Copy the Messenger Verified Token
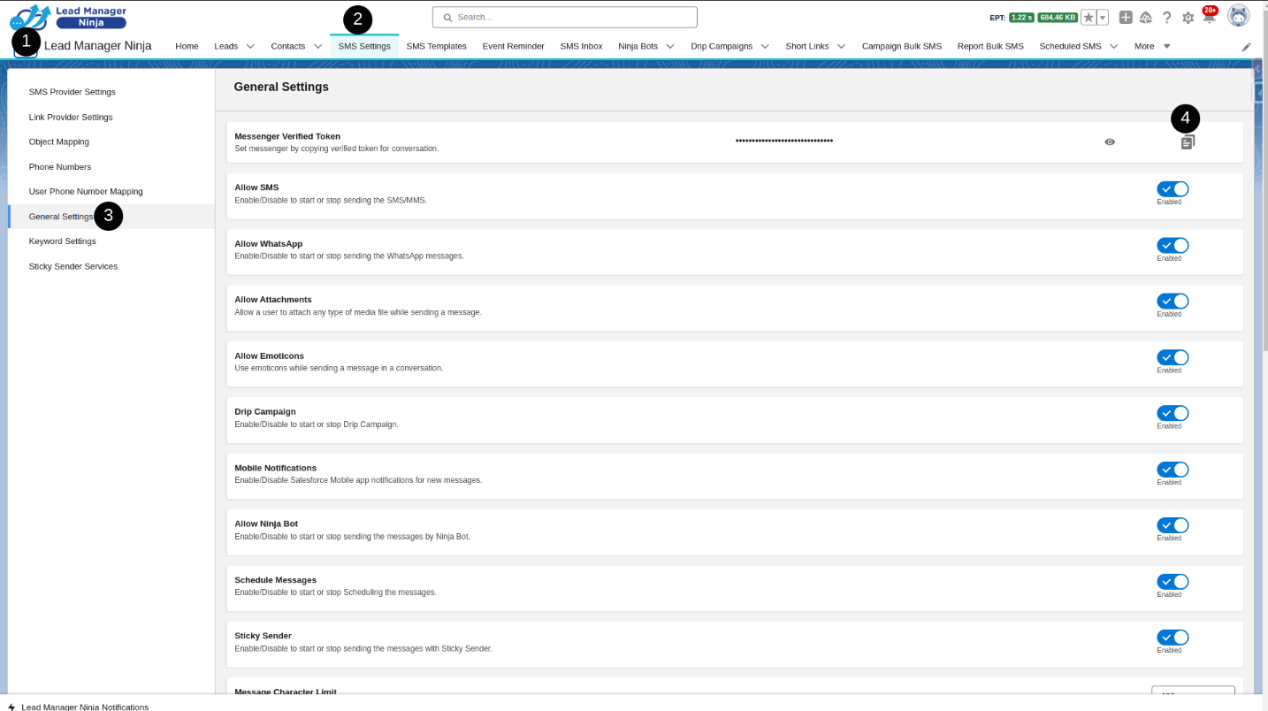1268x711 pixels. click(x=1188, y=142)
